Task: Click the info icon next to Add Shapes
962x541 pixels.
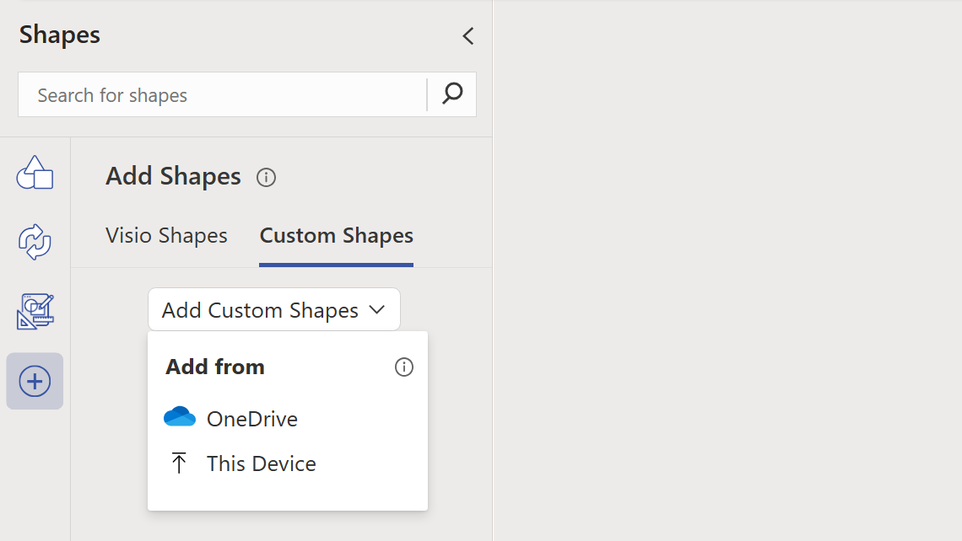Action: tap(266, 177)
